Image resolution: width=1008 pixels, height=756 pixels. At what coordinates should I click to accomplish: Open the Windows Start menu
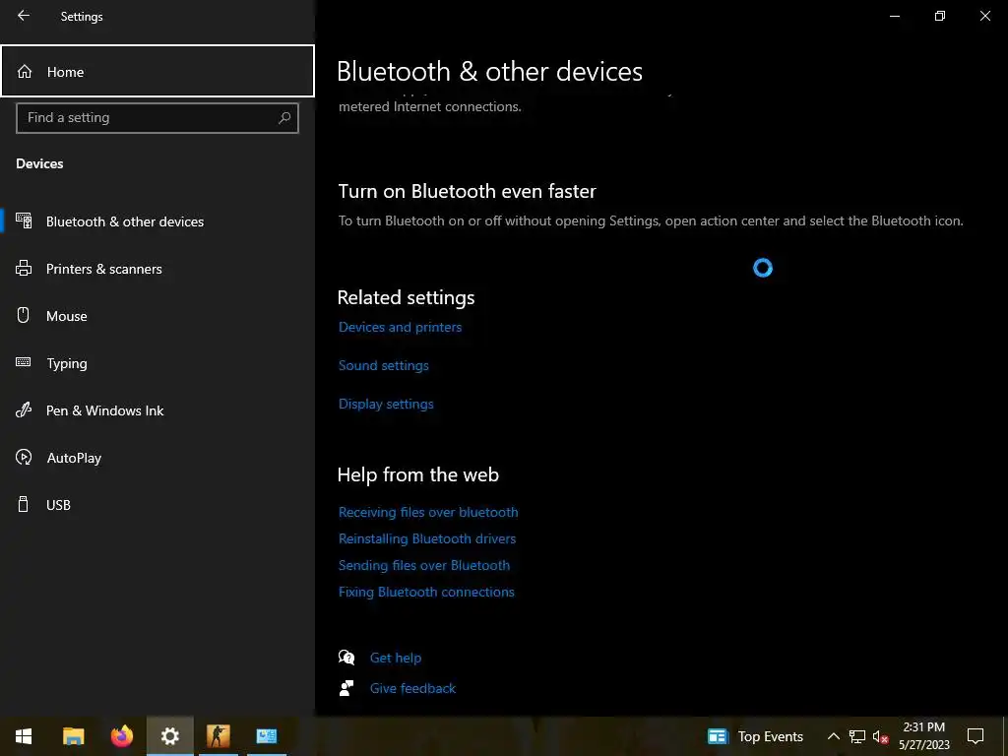pyautogui.click(x=24, y=736)
